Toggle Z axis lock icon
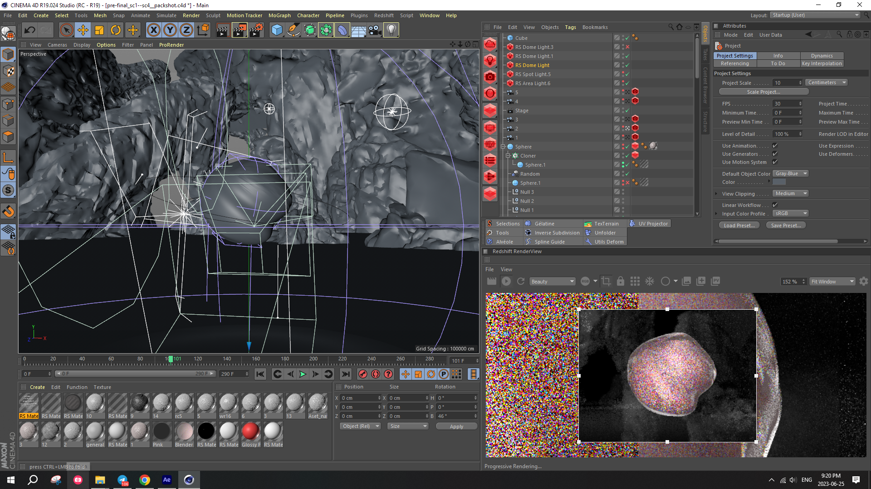The width and height of the screenshot is (871, 489). point(186,30)
